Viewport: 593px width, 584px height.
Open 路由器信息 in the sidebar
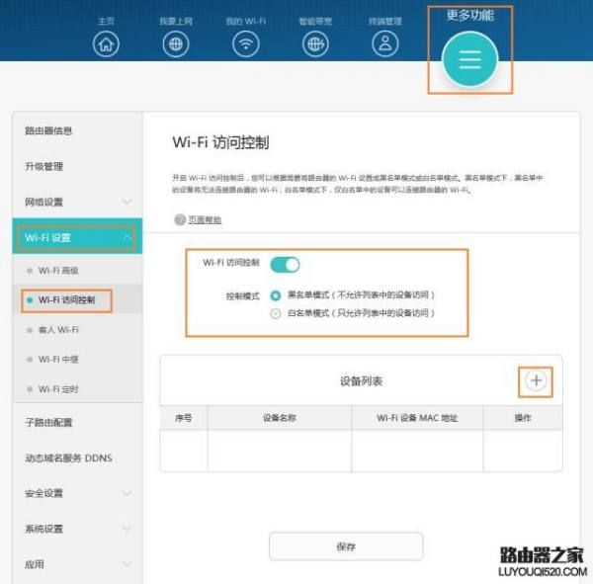click(48, 130)
